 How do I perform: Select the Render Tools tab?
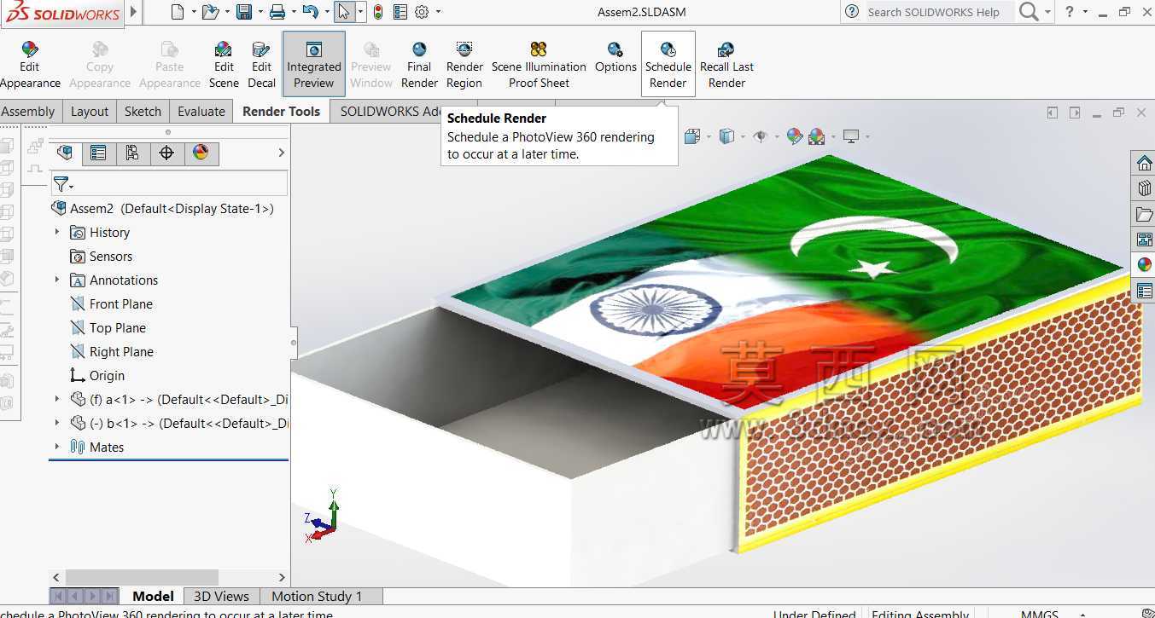coord(282,111)
